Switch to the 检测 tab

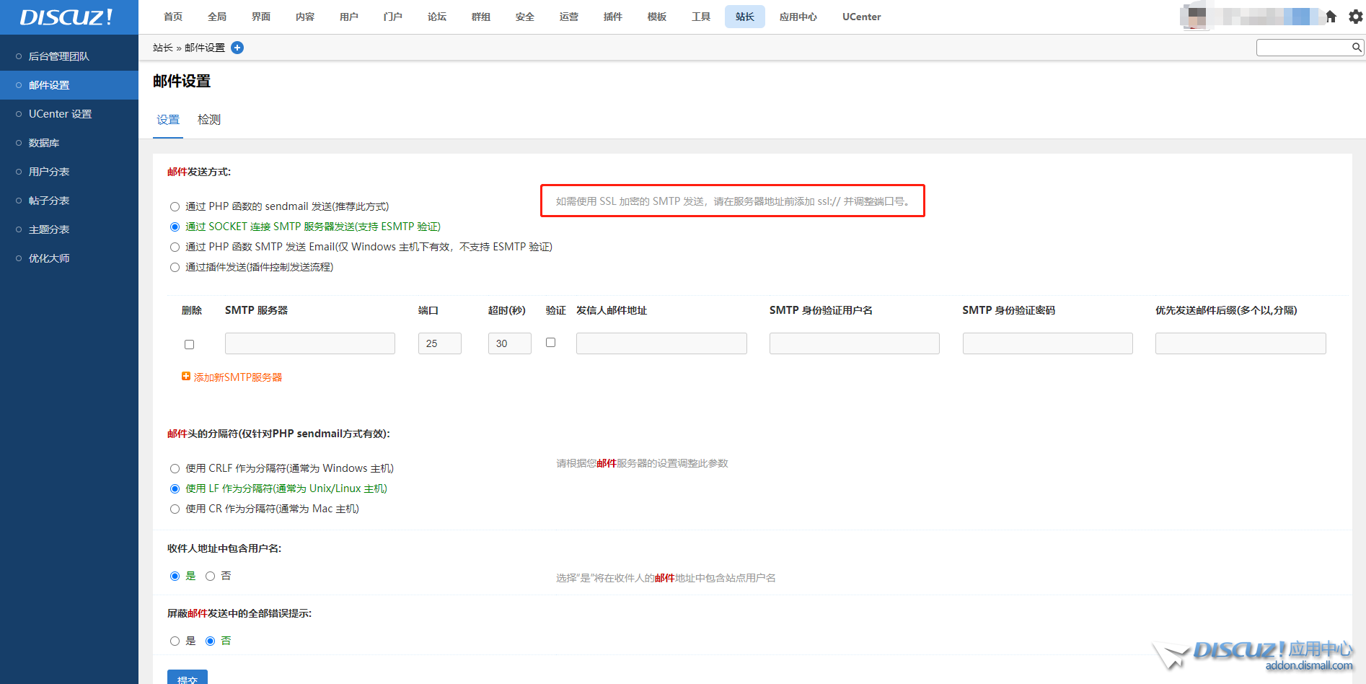[209, 120]
